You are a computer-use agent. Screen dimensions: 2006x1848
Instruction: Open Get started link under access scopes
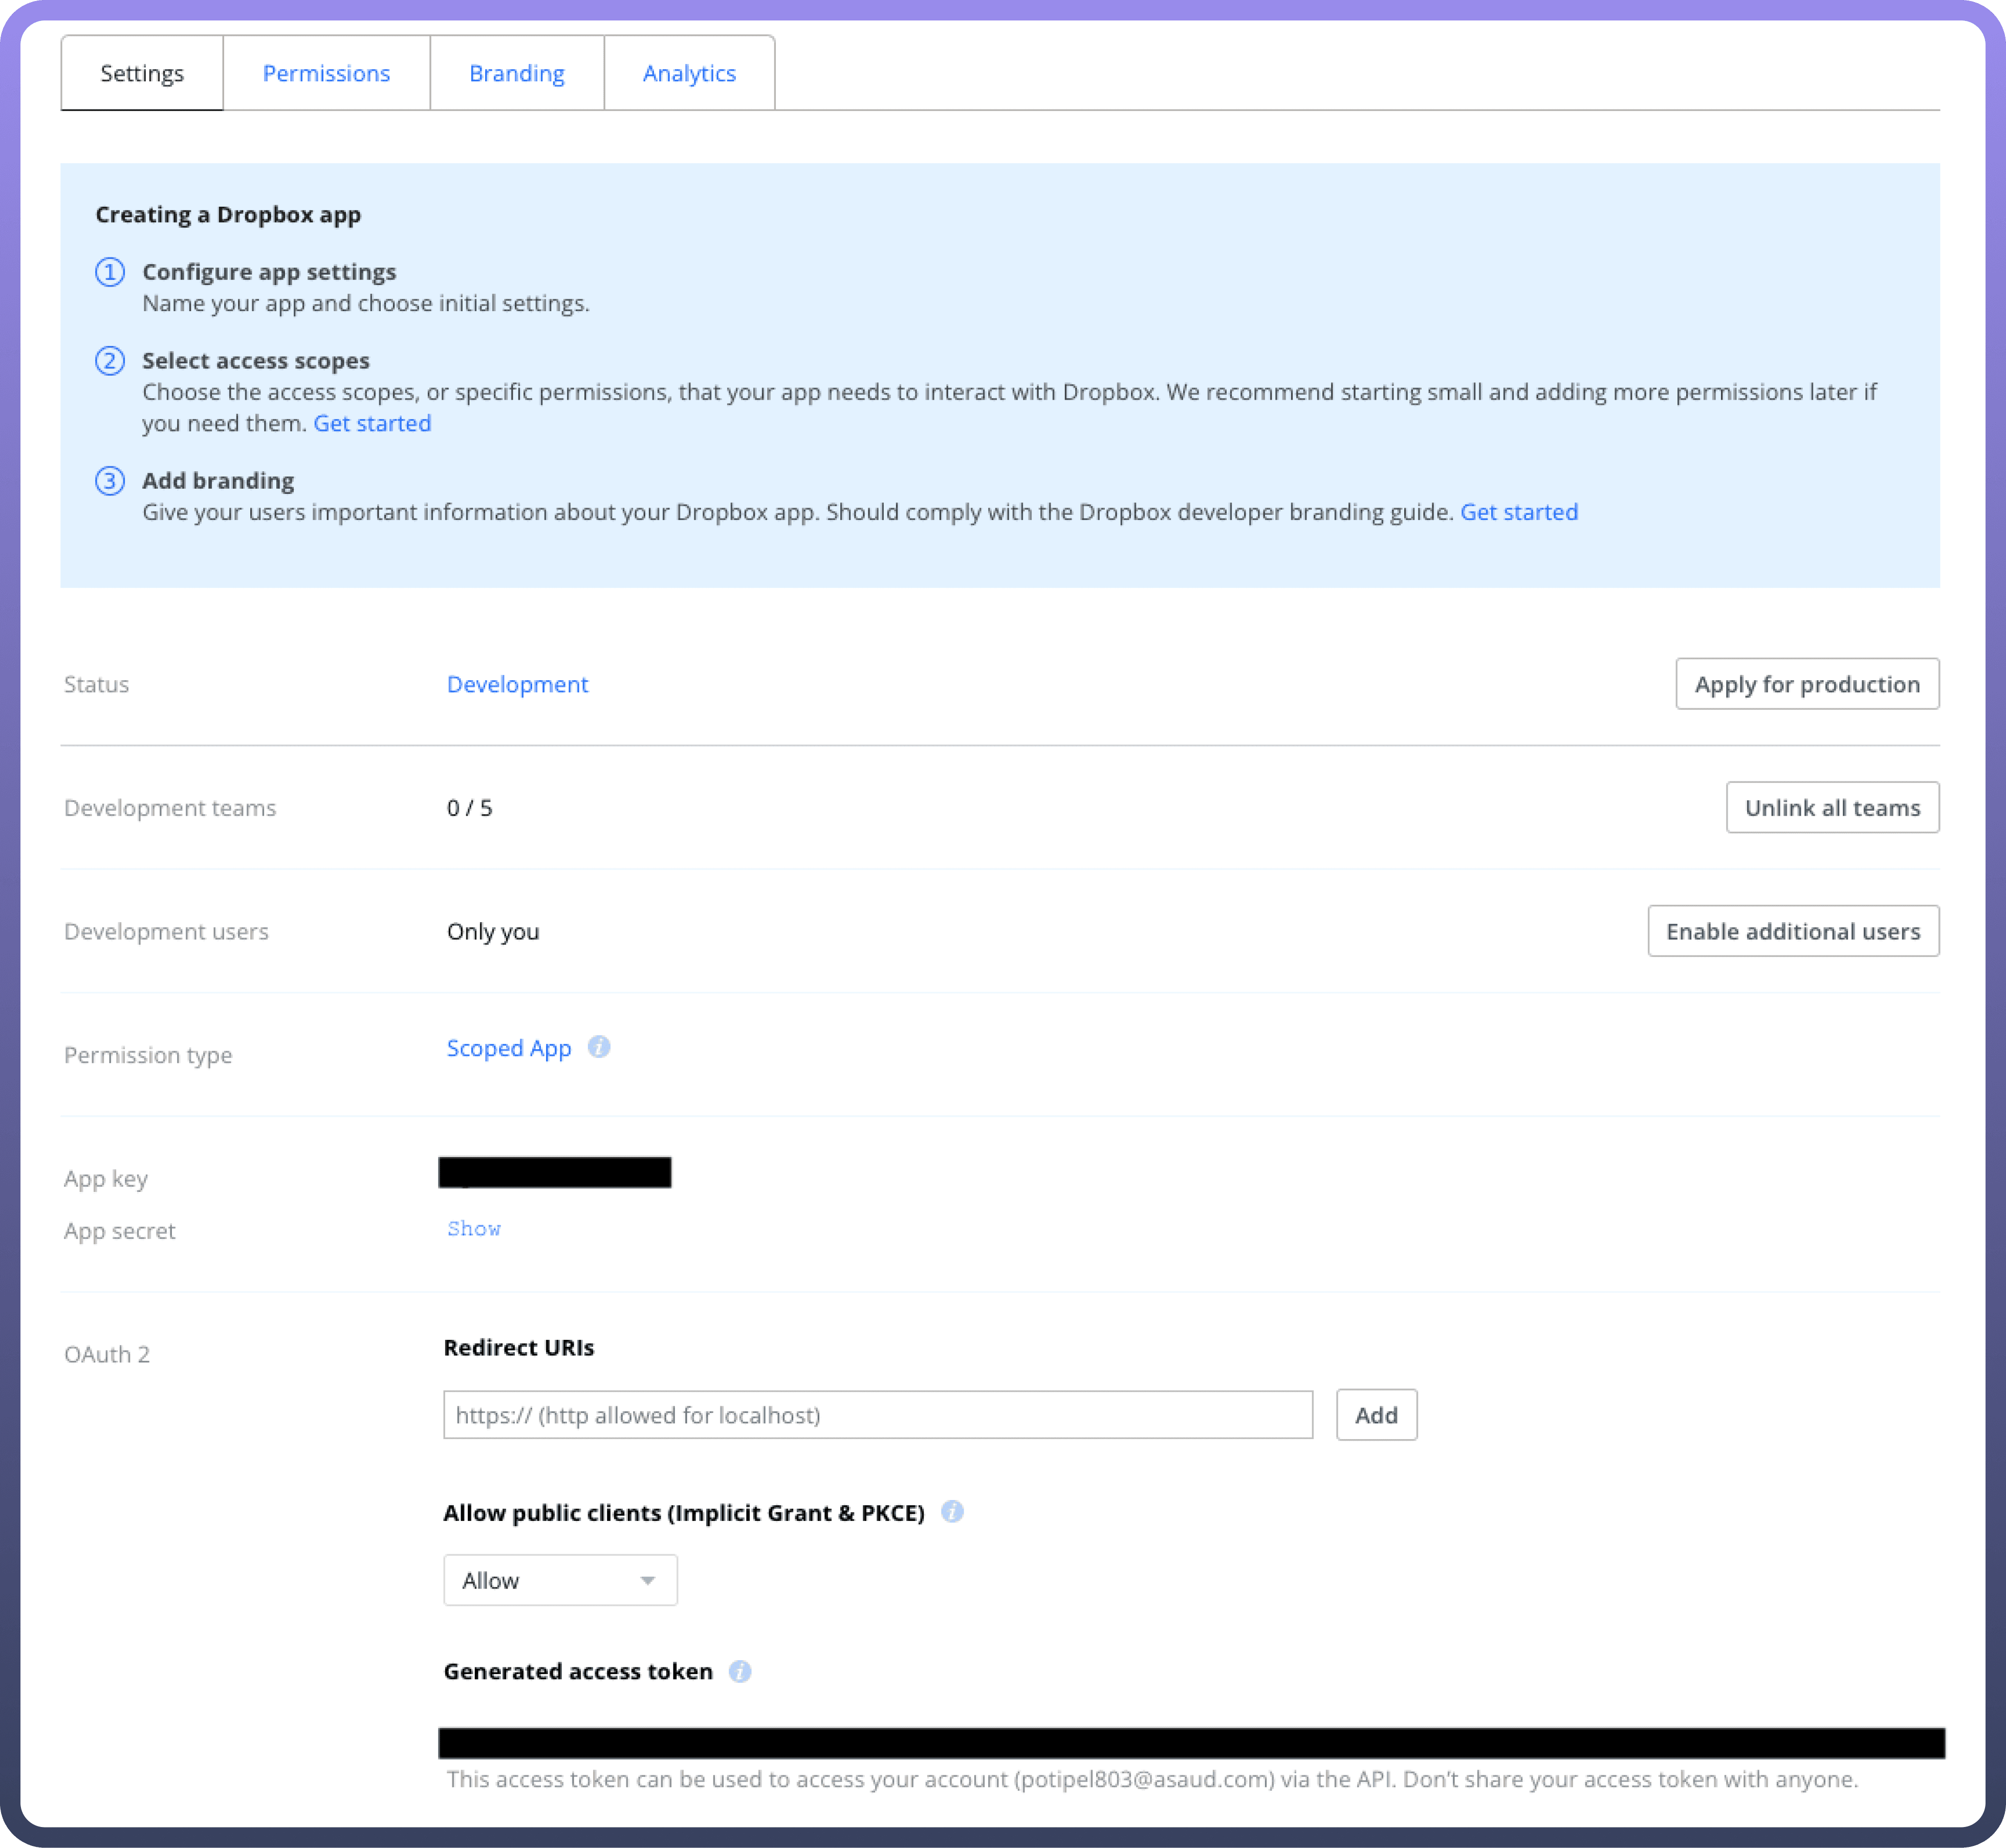[x=372, y=423]
